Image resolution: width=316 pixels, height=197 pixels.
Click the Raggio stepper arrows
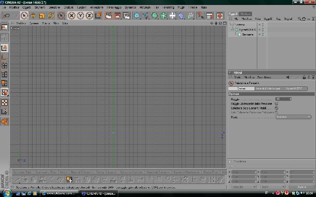(x=290, y=99)
